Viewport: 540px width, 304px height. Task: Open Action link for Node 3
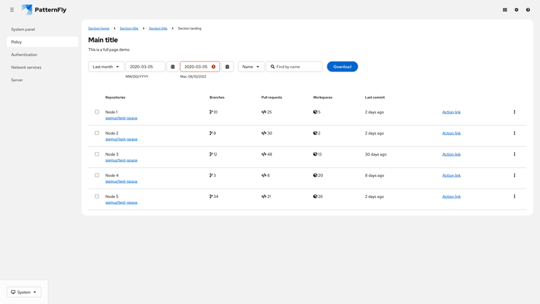[x=451, y=154]
